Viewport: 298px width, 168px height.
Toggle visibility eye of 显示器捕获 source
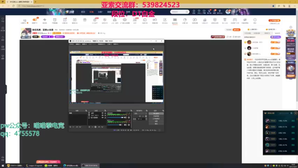[x=103, y=118]
